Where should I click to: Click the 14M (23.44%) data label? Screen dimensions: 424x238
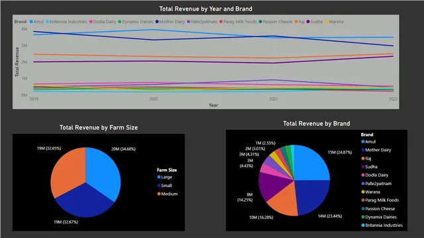coord(330,216)
